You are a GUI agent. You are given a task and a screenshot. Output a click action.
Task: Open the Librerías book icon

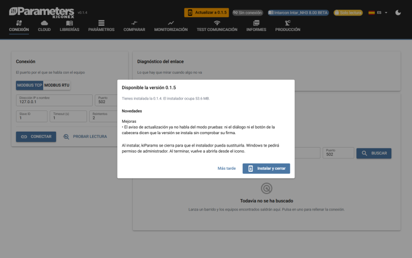pos(70,23)
